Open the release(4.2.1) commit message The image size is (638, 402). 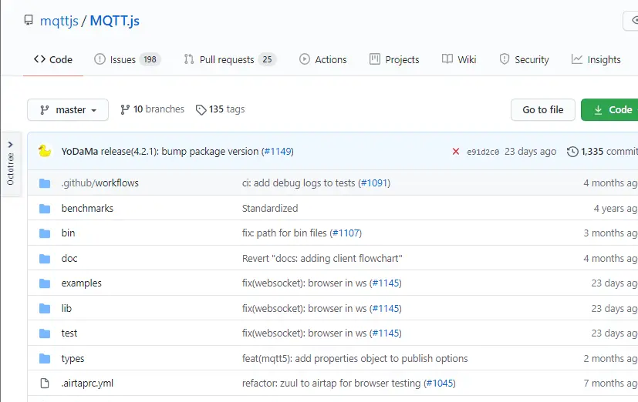pyautogui.click(x=180, y=152)
